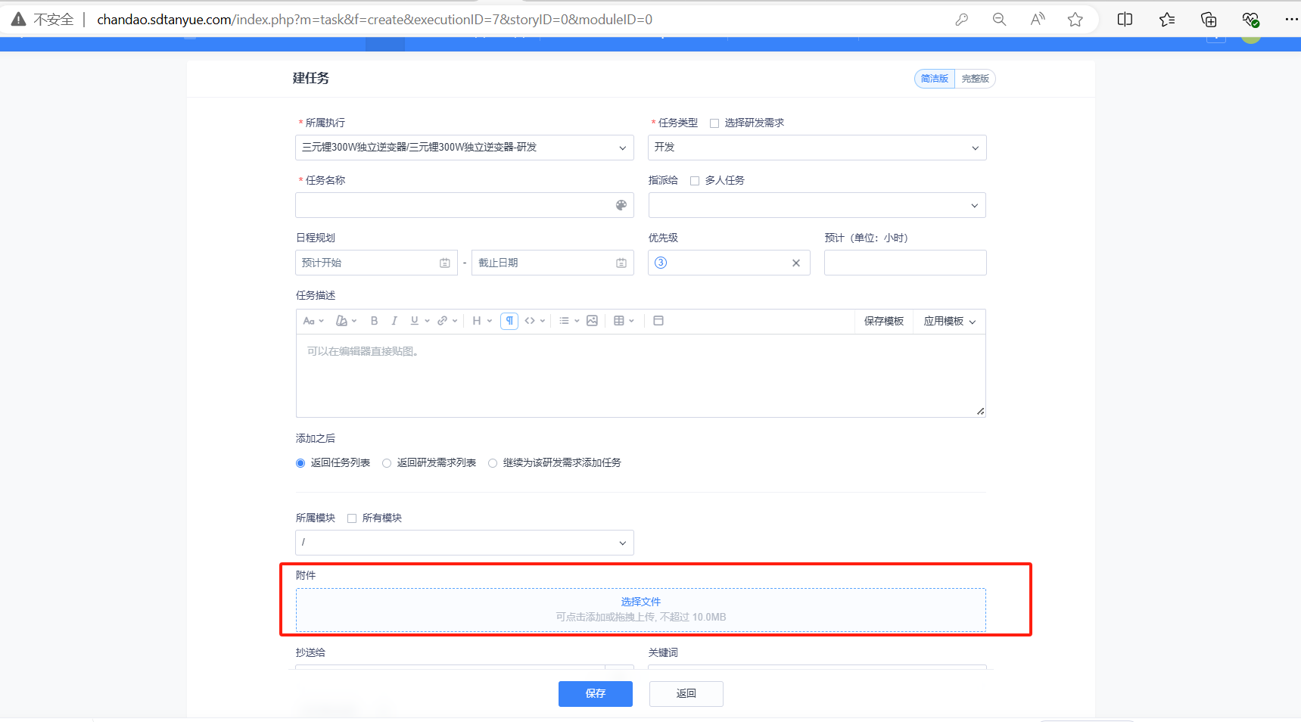Open the 所属执行 dropdown
The width and height of the screenshot is (1301, 722).
pyautogui.click(x=465, y=148)
